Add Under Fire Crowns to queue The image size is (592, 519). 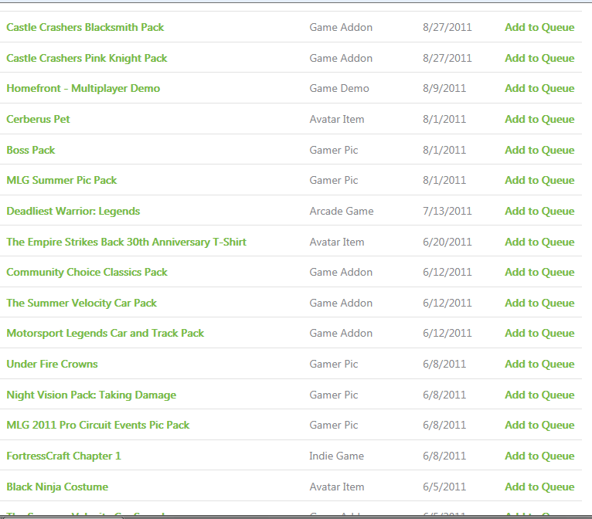(x=539, y=364)
